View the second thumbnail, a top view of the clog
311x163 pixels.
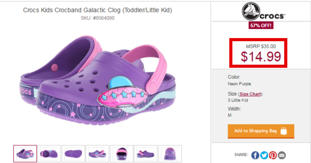(49, 154)
